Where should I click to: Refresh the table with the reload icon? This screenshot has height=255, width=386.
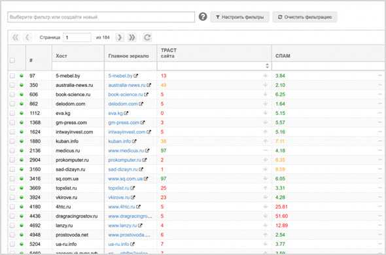147,37
